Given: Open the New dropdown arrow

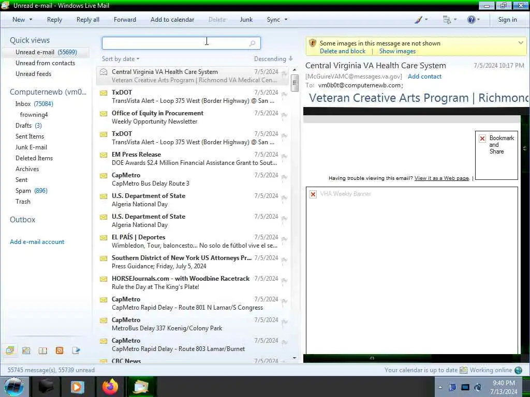Looking at the screenshot, I should 31,20.
